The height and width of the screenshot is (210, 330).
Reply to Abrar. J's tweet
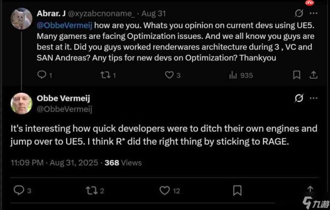point(42,75)
